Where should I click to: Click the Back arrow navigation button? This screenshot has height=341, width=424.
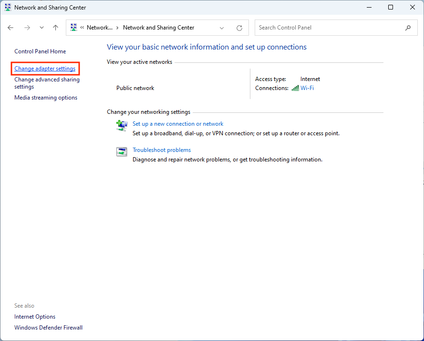[10, 28]
